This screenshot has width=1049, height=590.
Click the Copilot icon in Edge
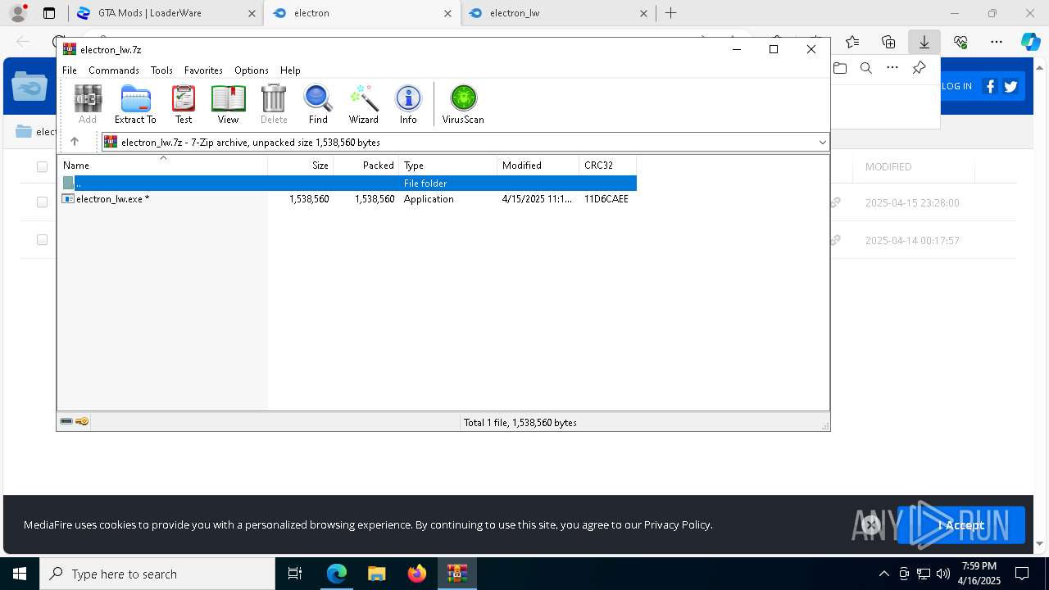(1030, 41)
